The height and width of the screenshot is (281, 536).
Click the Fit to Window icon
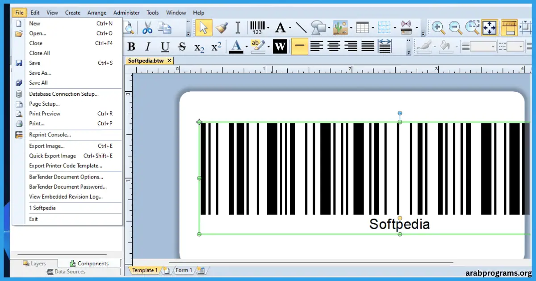[490, 28]
